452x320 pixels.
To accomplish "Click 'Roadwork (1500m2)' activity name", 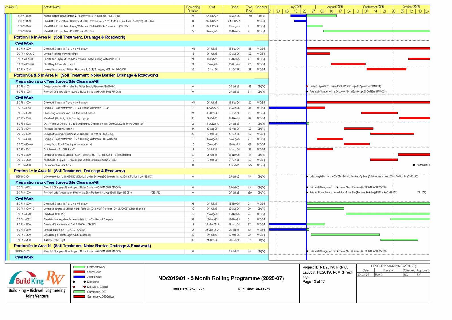I will point(54,214).
